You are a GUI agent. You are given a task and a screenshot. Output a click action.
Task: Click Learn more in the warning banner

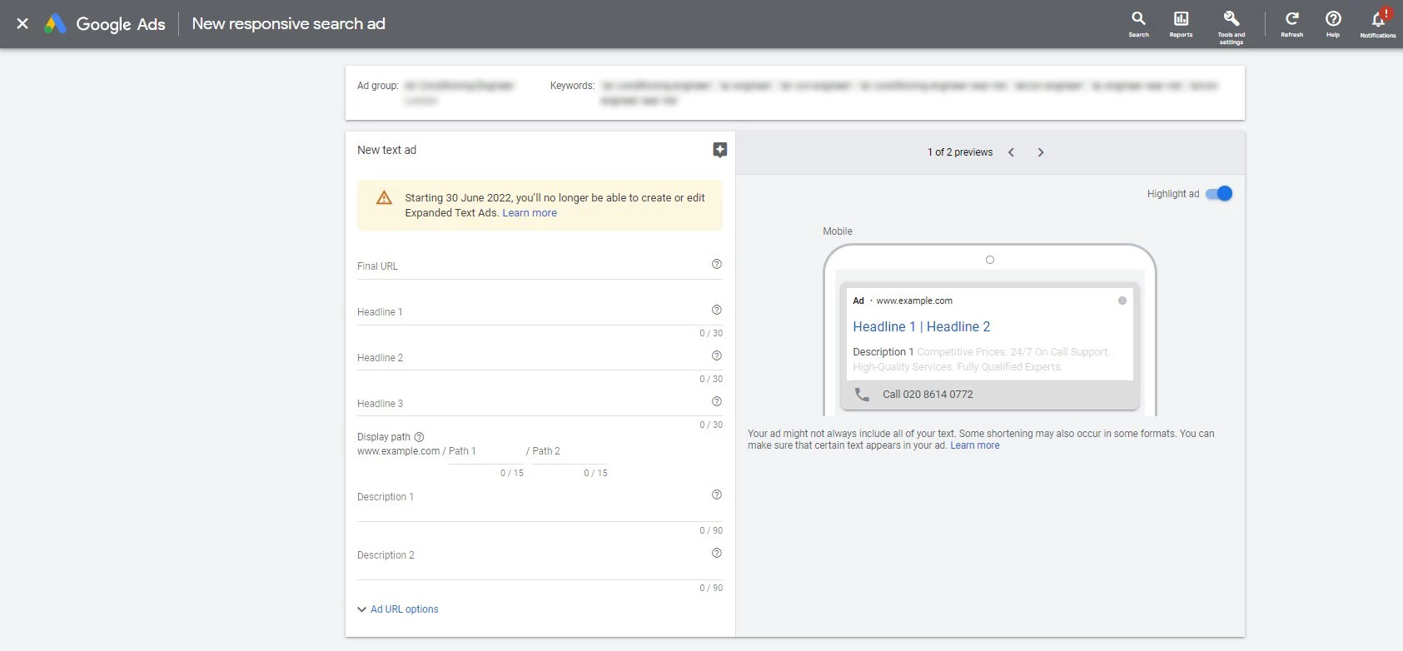(x=530, y=213)
